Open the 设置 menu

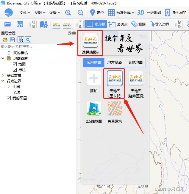pos(54,12)
